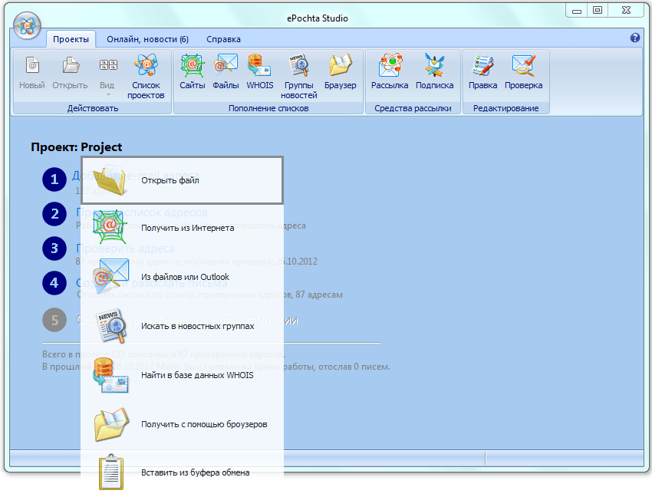Click the Проект: Project heading
Viewport: 652px width, 497px height.
point(77,146)
